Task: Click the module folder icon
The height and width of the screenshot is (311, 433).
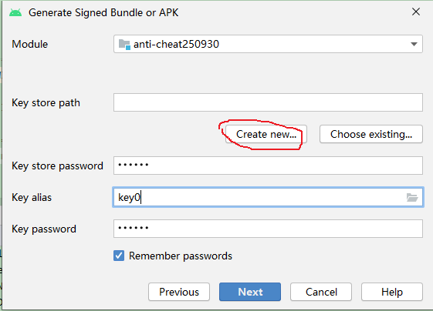Action: coord(124,45)
